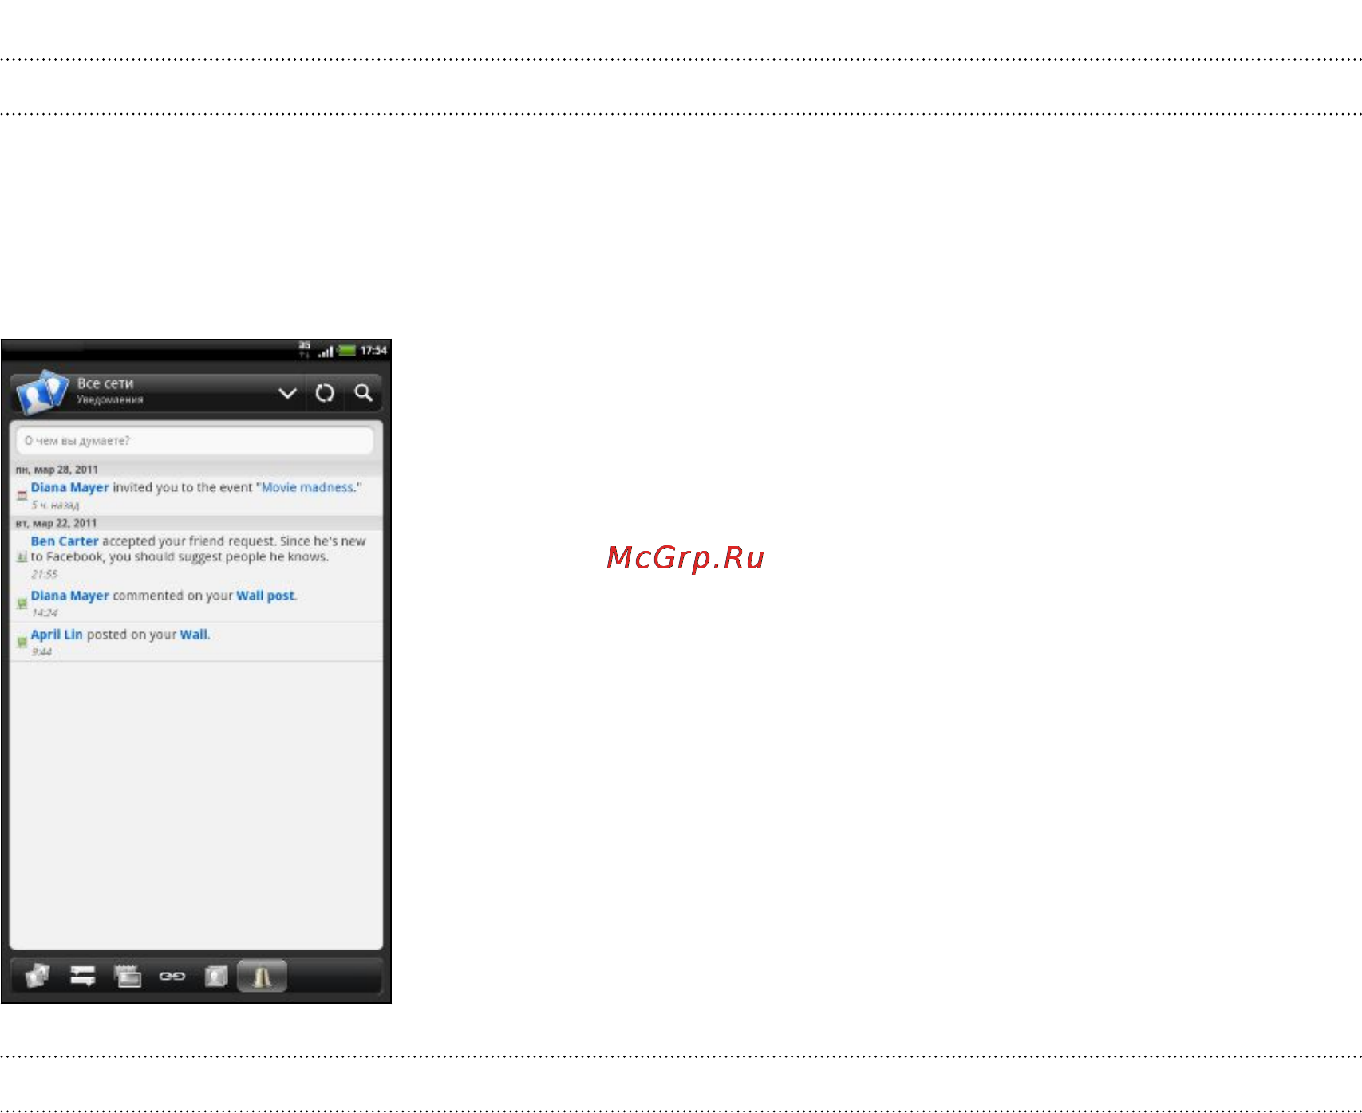Tap the 'accepted your friend request' notification text
Viewport: 1362px width, 1113px height.
(189, 541)
